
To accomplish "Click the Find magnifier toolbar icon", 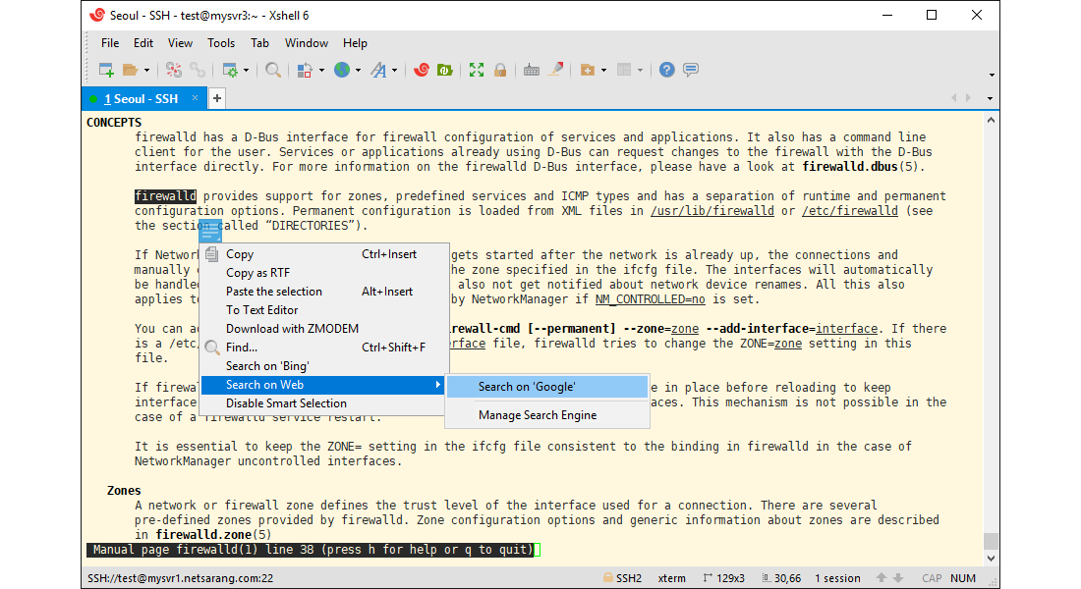I will click(273, 70).
